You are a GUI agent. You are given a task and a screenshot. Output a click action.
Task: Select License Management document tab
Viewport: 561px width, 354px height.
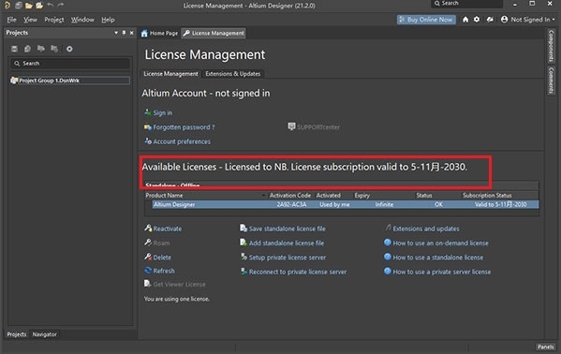(x=214, y=34)
